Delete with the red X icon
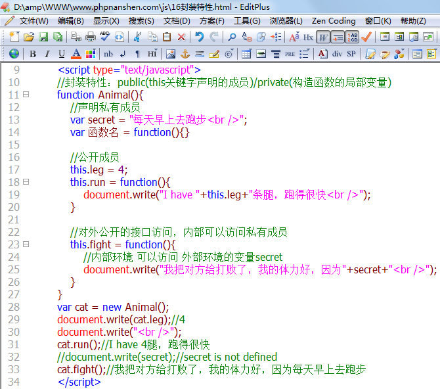Screen dimensions: 440x389 (x=181, y=37)
